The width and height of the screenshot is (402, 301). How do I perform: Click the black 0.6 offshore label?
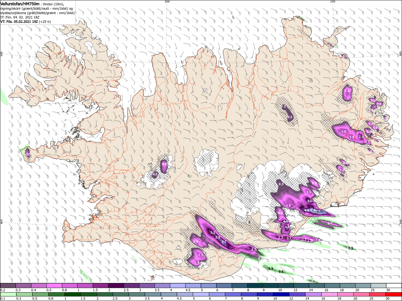coord(281,272)
